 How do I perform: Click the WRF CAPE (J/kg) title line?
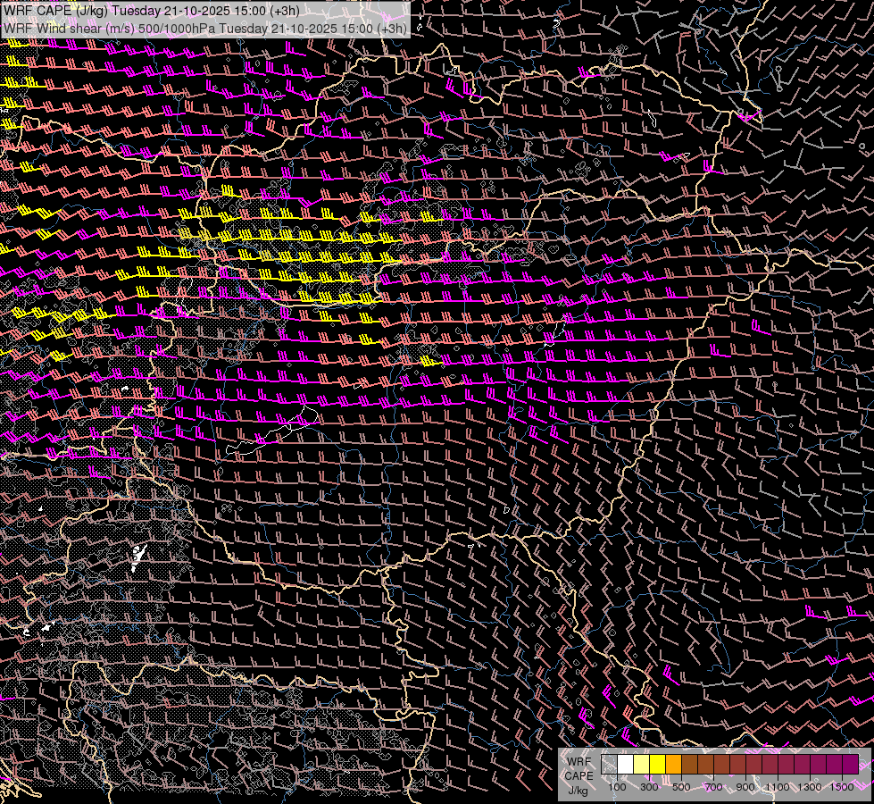(152, 11)
